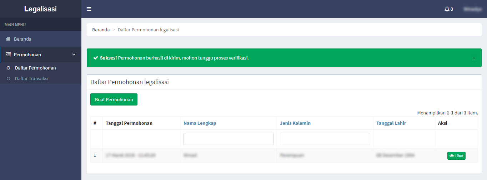Click the checkmark icon in success alert
487x180 pixels.
(x=96, y=58)
